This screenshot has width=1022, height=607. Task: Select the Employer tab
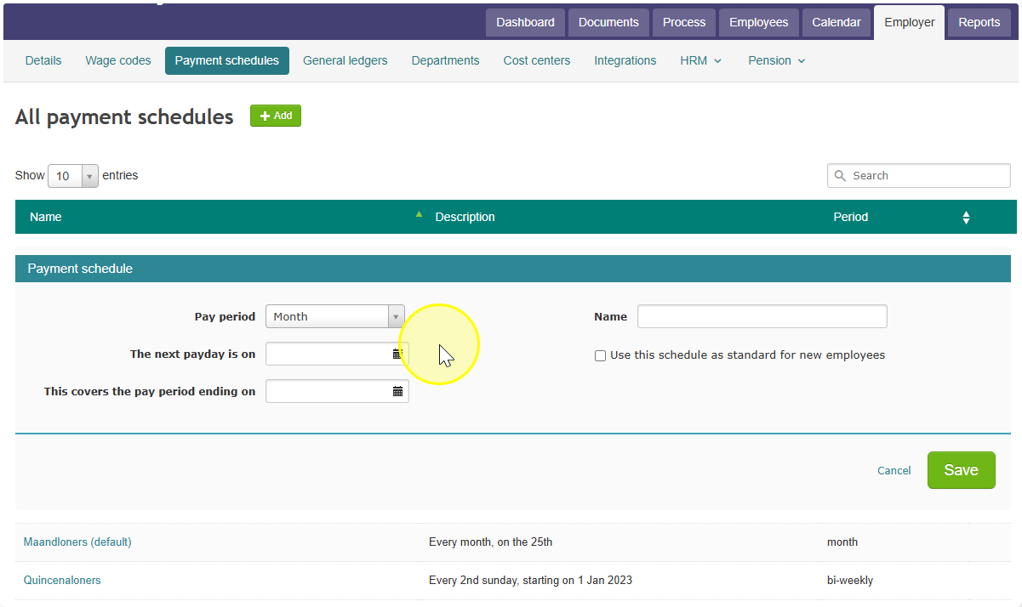point(910,23)
